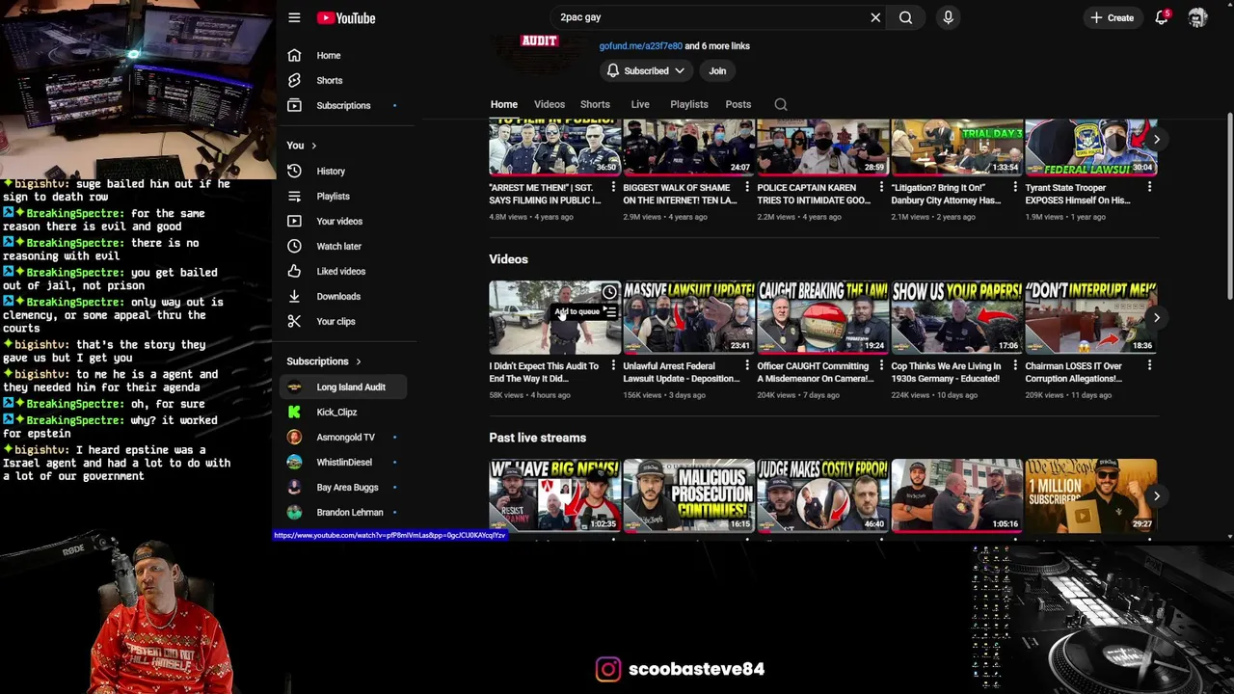Open the gofund.me channel link
The height and width of the screenshot is (694, 1234).
point(640,45)
